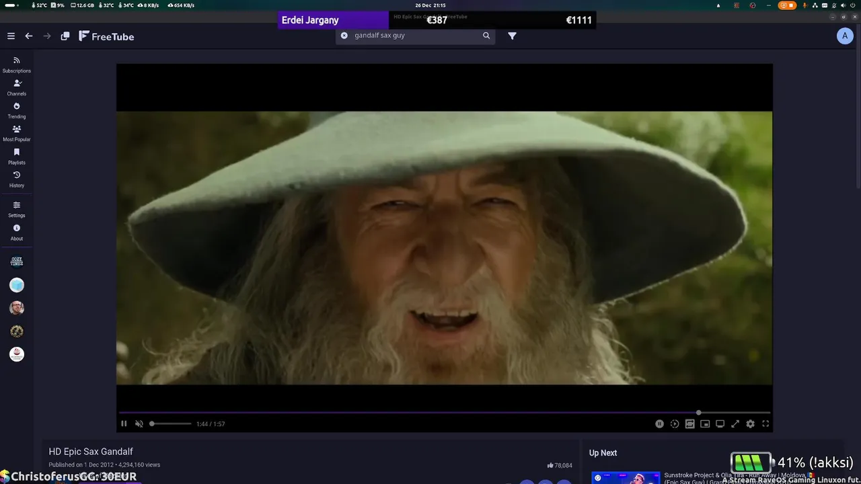Open the About page in the sidebar
861x484 pixels.
point(17,232)
